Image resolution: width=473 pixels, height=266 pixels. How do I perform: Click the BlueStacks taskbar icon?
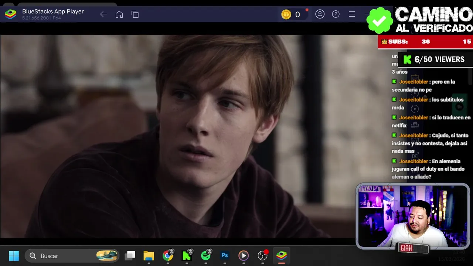(282, 256)
